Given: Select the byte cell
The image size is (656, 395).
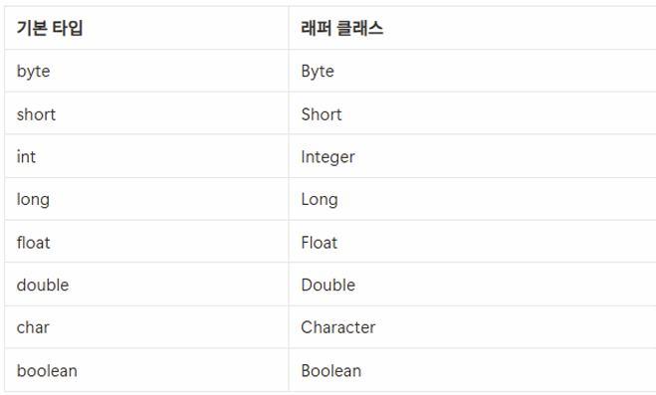Looking at the screenshot, I should [146, 71].
